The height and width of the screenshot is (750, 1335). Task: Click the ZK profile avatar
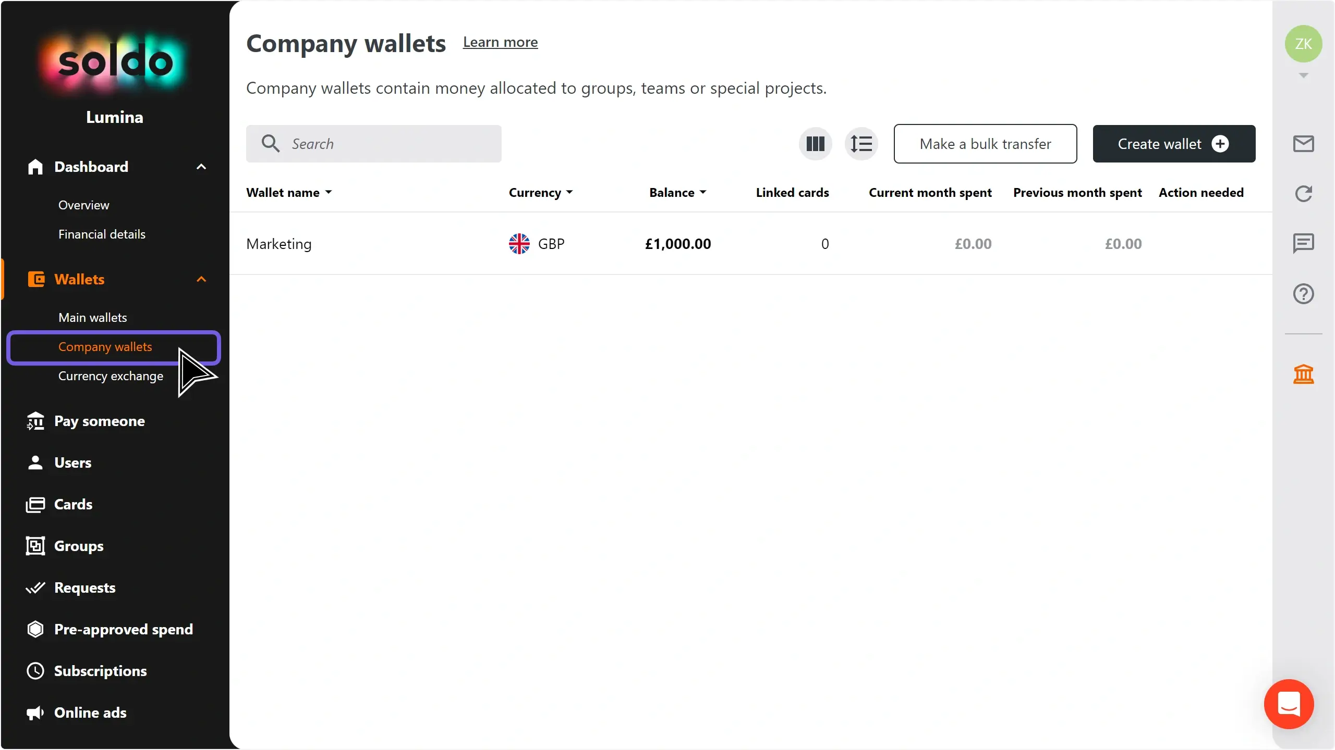1303,44
